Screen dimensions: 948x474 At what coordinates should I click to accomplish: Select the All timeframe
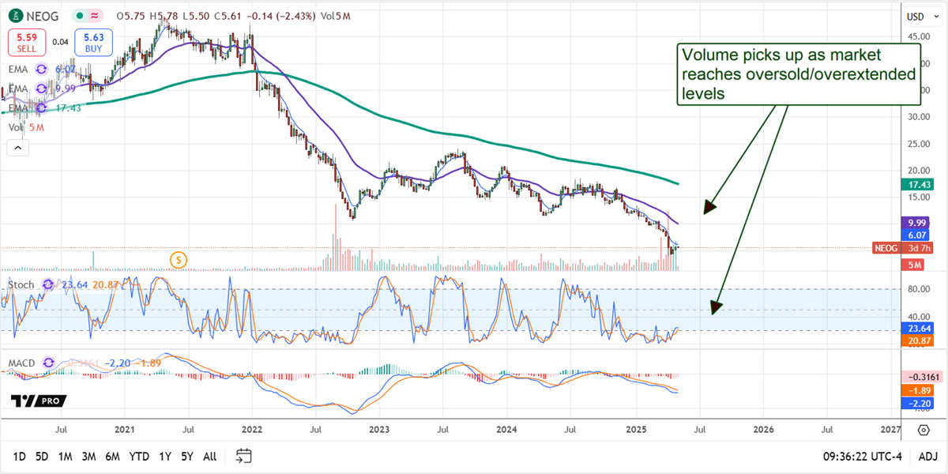click(209, 457)
